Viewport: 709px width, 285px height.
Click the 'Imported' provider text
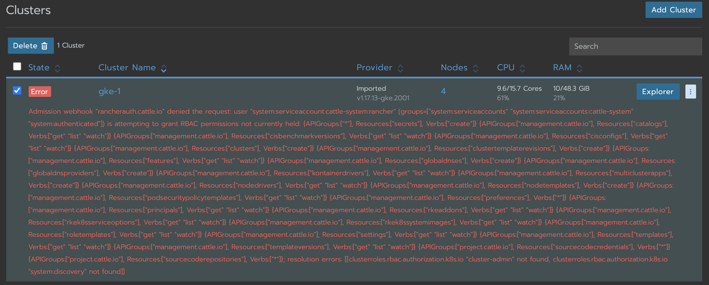371,88
